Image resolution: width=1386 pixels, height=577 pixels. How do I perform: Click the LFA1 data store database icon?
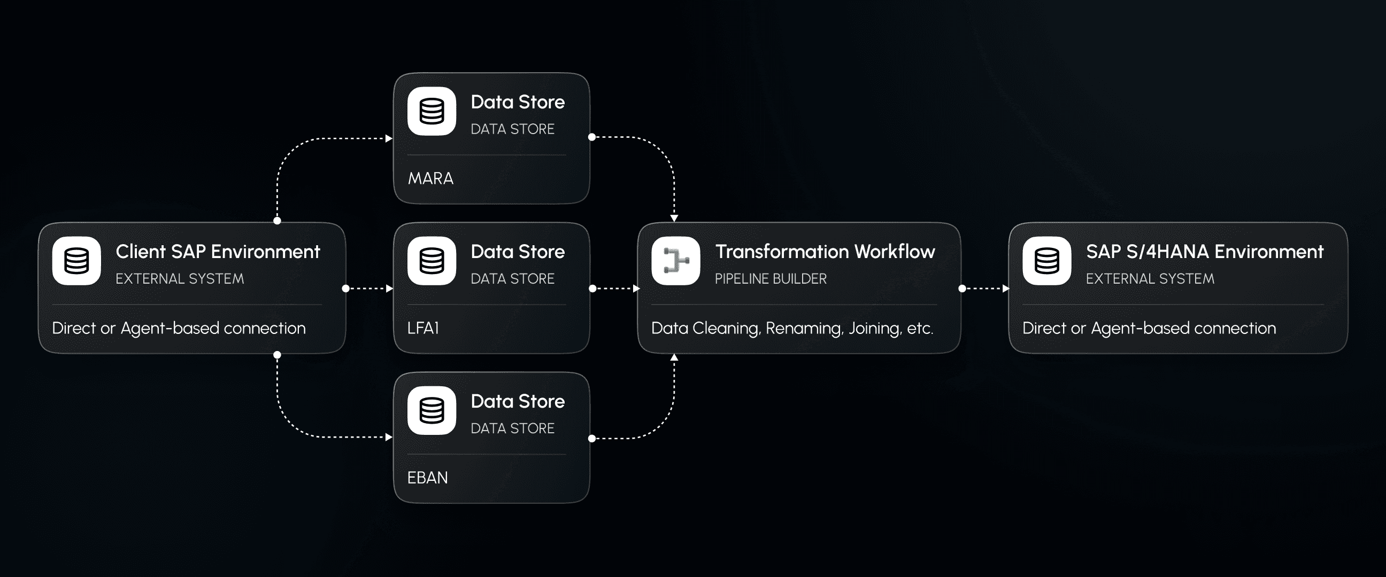[432, 261]
